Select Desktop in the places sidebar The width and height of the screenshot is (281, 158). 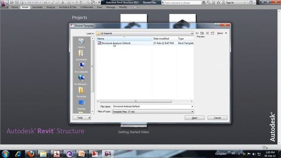(x=81, y=105)
